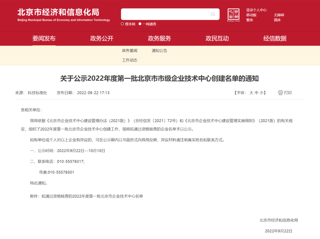Open 无障碍 accessibility mode
The width and height of the screenshot is (320, 239).
(279, 15)
